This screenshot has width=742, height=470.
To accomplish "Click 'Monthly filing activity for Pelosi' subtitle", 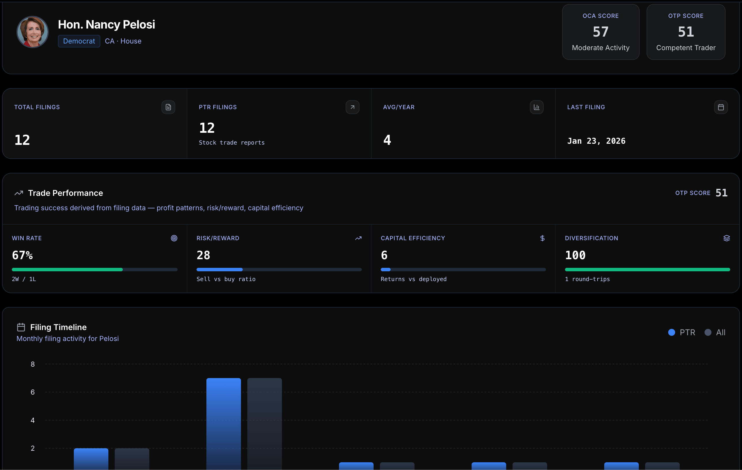I will point(67,339).
